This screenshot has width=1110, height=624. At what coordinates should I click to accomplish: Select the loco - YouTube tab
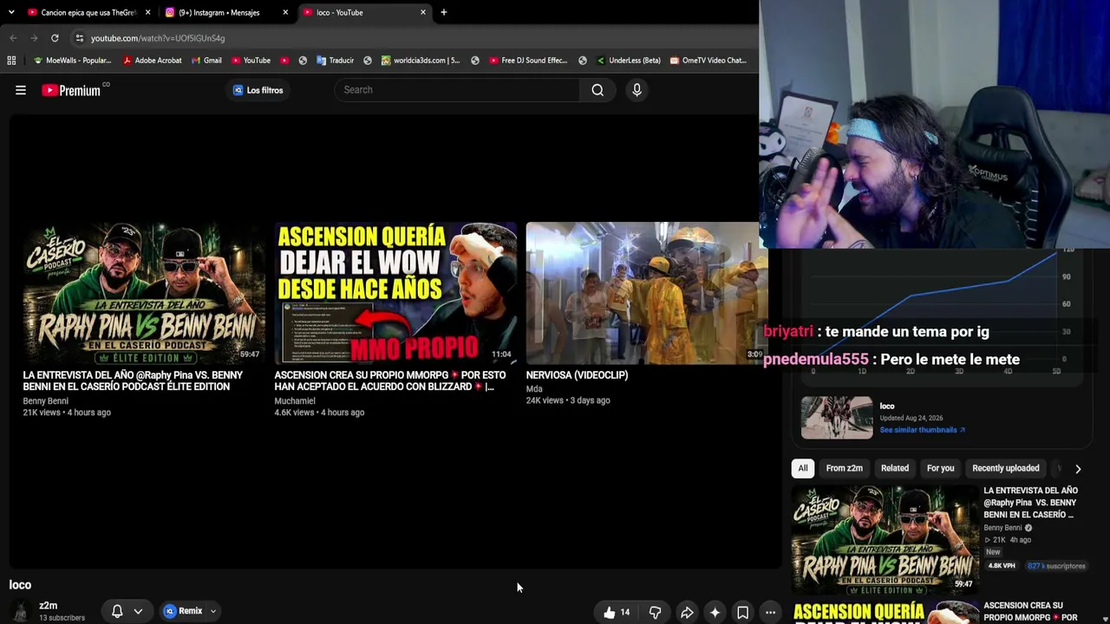click(x=364, y=12)
